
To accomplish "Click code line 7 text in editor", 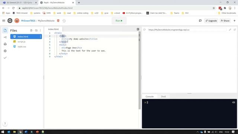I will [83, 51].
